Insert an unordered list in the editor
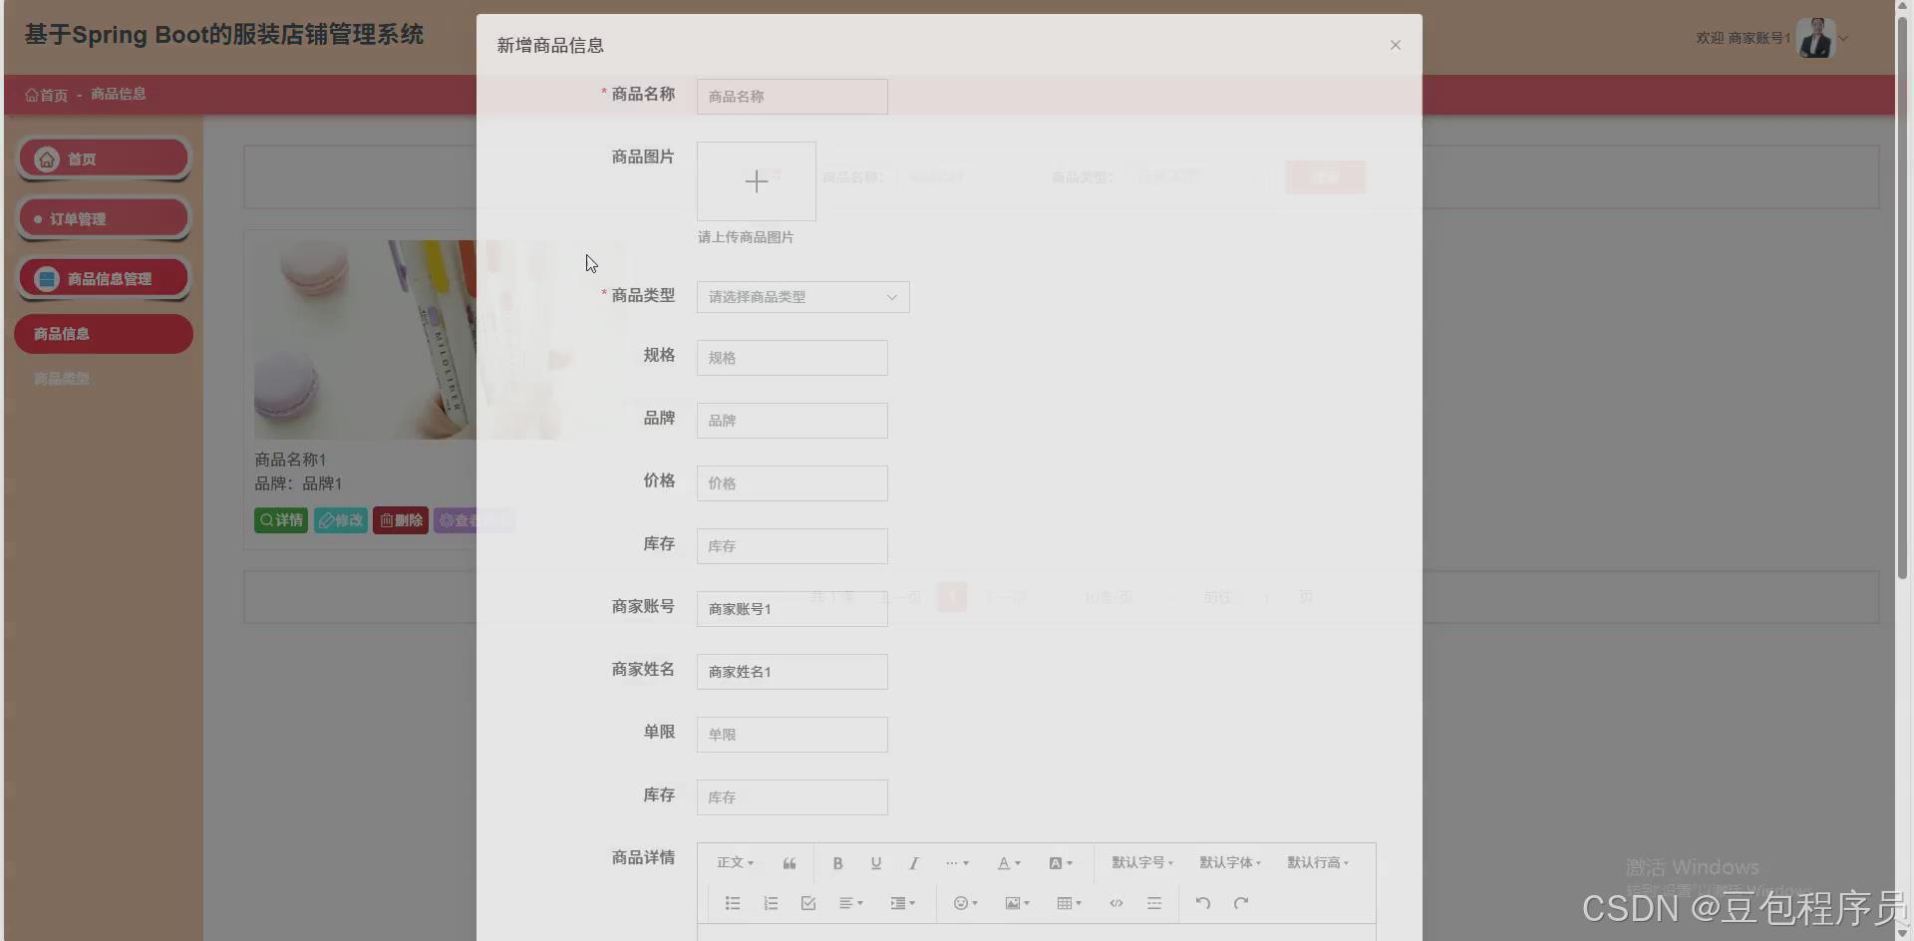Image resolution: width=1914 pixels, height=941 pixels. point(733,903)
